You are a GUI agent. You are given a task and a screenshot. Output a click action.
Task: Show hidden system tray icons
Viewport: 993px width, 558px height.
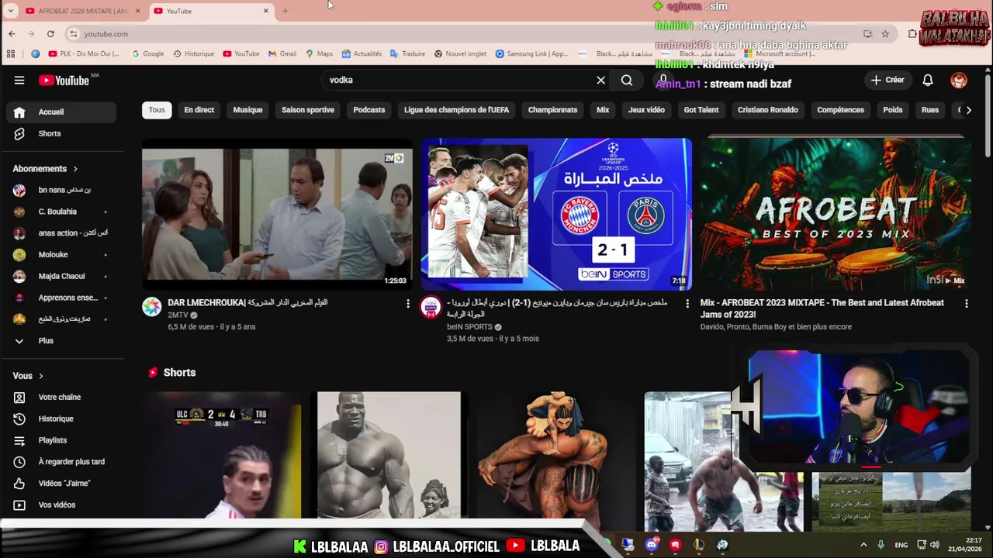863,545
